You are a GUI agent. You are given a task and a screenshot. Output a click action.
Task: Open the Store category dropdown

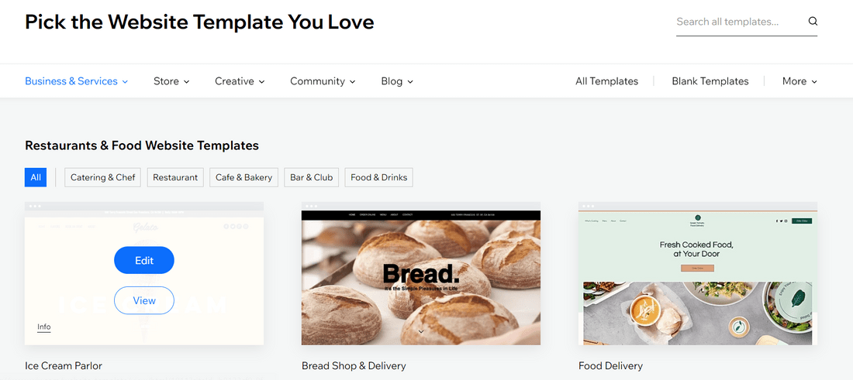[171, 81]
